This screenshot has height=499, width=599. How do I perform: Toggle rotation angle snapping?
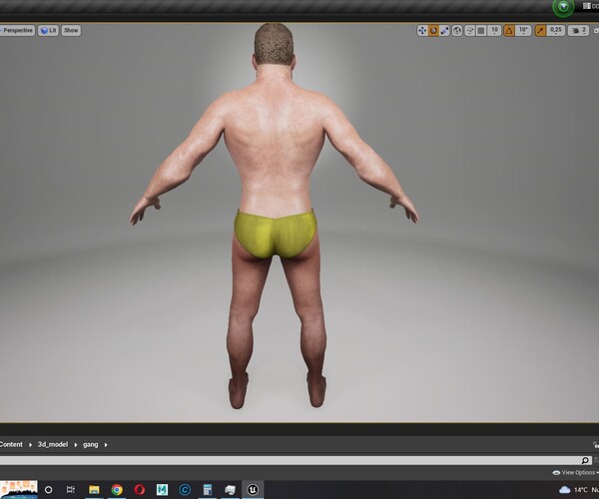point(509,31)
